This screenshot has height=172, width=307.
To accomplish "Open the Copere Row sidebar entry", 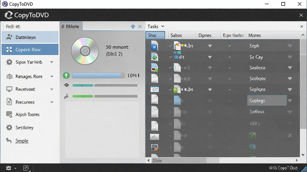I will coord(30,50).
